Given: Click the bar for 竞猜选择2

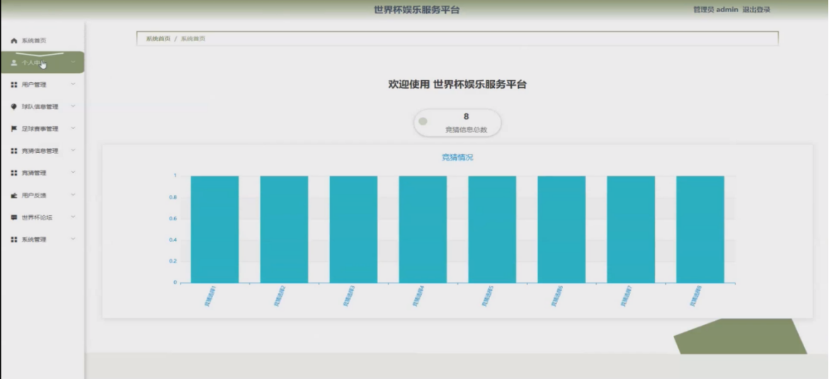Looking at the screenshot, I should click(x=284, y=230).
